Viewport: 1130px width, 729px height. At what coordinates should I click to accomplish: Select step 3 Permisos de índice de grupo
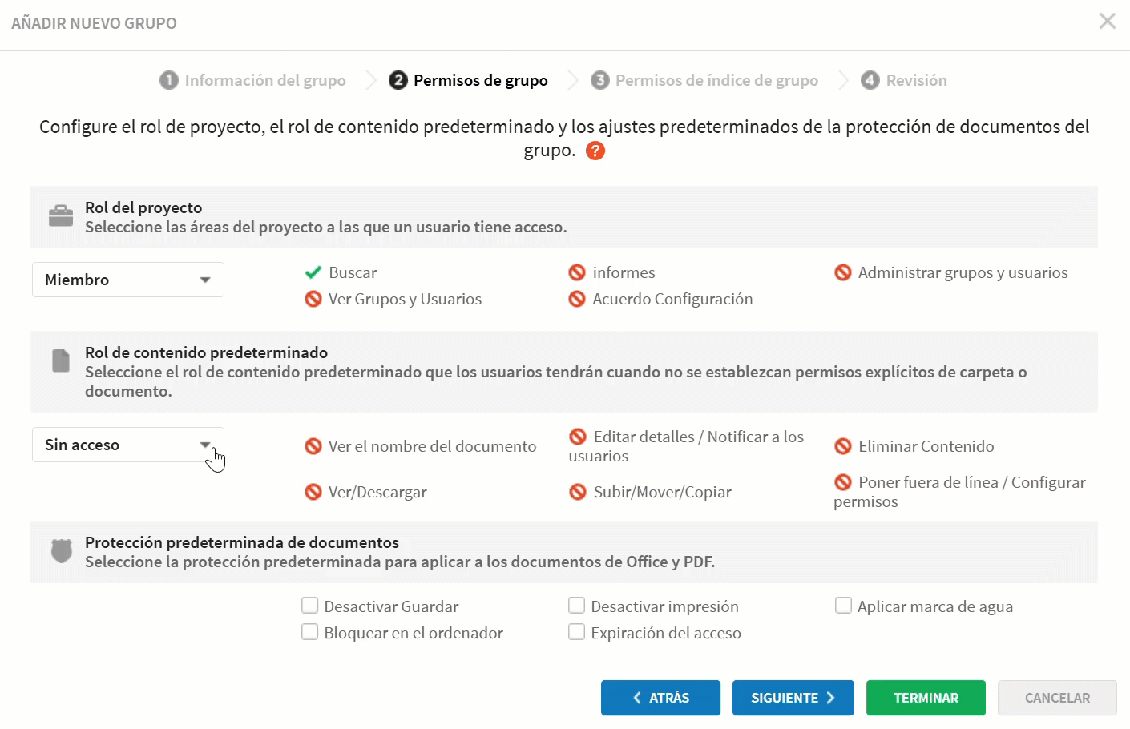point(704,80)
